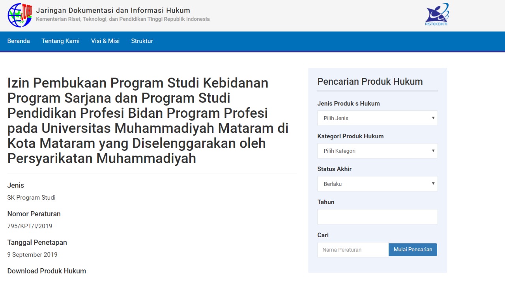Click the Kementerian Riset, Teknologi subtitle
Image resolution: width=505 pixels, height=284 pixels.
point(123,19)
